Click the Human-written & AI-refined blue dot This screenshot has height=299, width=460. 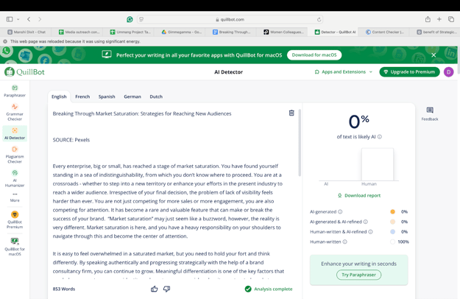pos(392,232)
